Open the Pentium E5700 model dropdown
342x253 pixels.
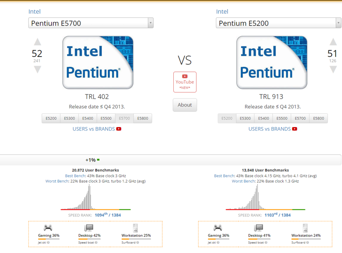(91, 23)
